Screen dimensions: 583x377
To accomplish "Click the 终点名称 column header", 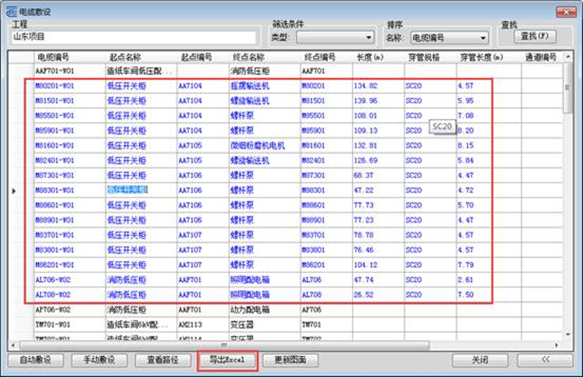I will [249, 57].
